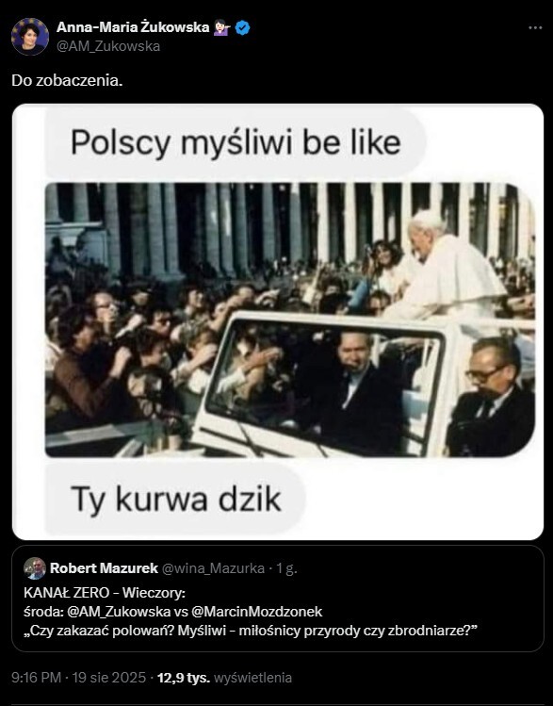This screenshot has width=553, height=706.
Task: Click the '19 sie 2025' date
Action: [109, 678]
